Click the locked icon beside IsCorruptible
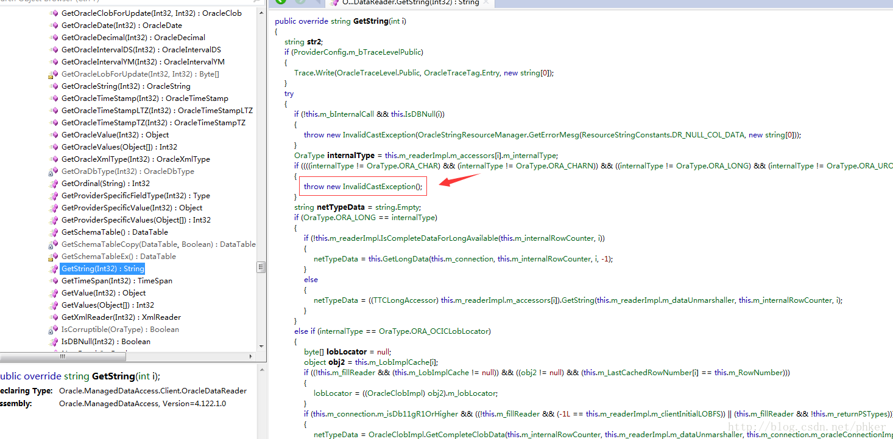Image resolution: width=893 pixels, height=439 pixels. tap(54, 330)
